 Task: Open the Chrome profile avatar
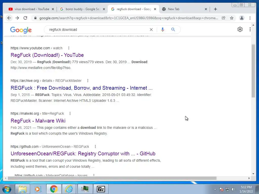coord(242,18)
